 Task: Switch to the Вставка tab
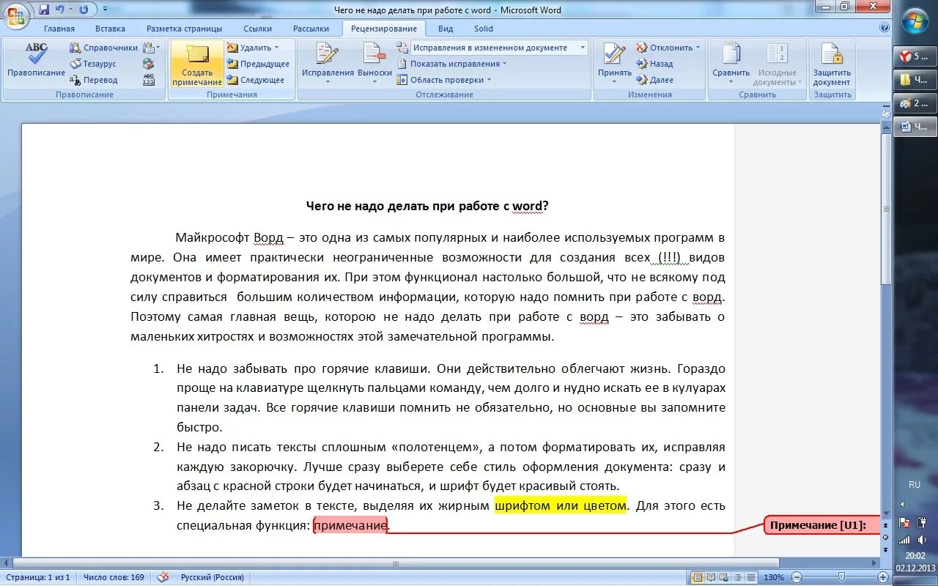click(x=110, y=29)
